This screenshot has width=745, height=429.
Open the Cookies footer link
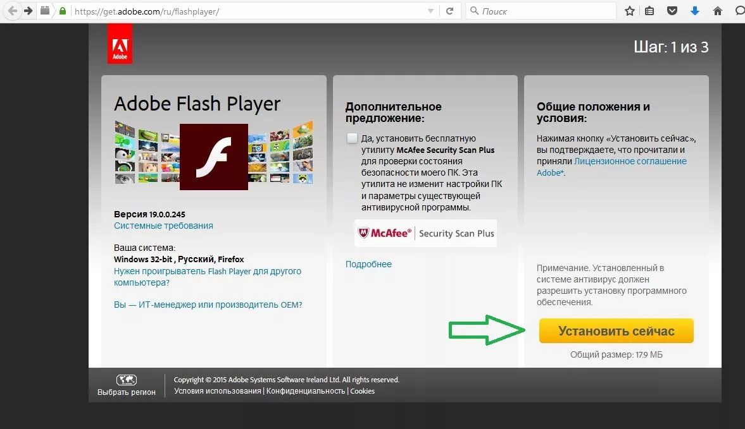[x=363, y=391]
